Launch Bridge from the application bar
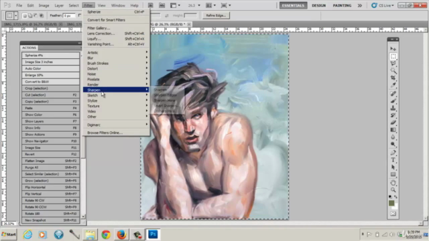 (x=150, y=5)
